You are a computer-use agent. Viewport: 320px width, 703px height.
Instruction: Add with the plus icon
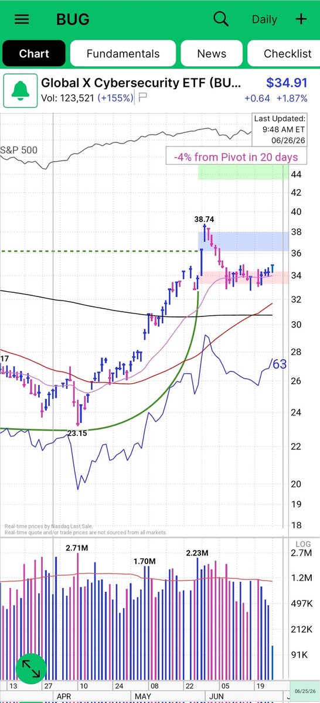tap(301, 19)
